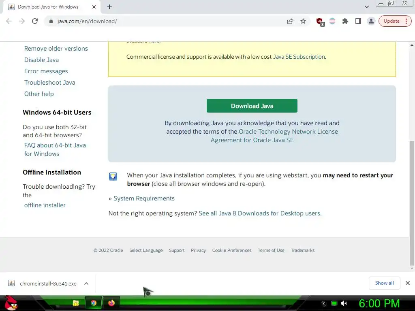415x311 pixels.
Task: Open the Angry Birds start button
Action: point(11,303)
